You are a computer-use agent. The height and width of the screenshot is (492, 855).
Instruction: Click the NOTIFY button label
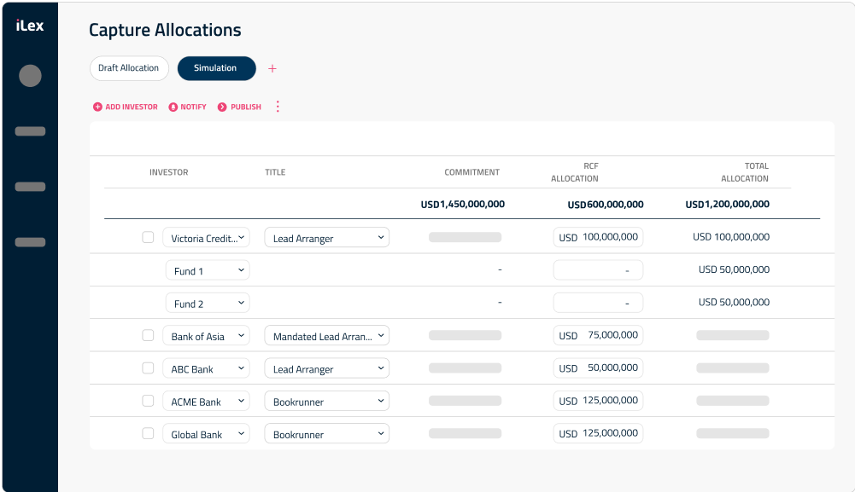pos(194,107)
